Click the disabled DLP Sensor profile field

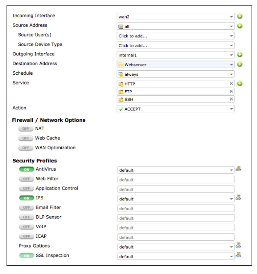176,218
